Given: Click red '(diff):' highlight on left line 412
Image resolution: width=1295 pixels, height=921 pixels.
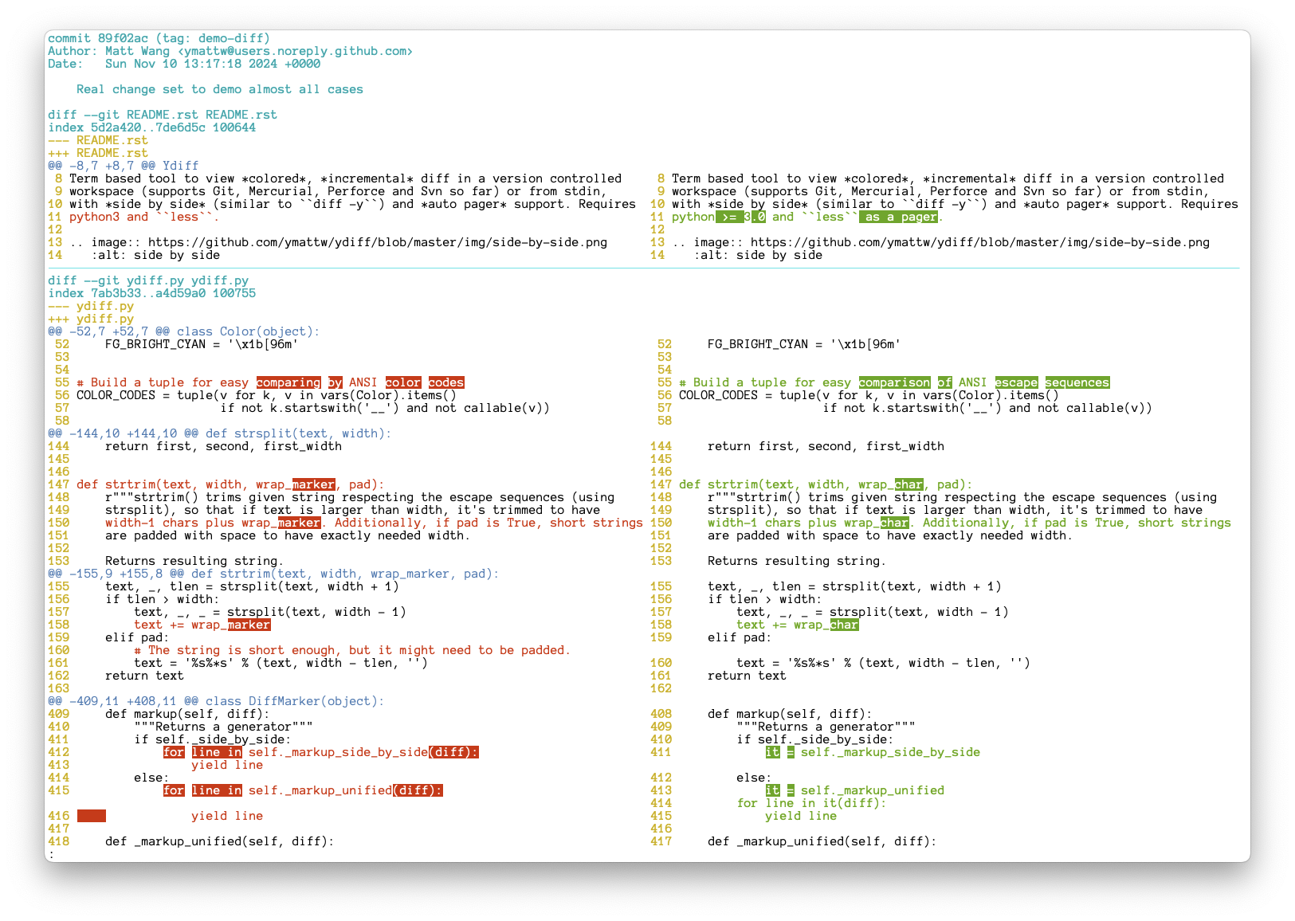Looking at the screenshot, I should tap(453, 752).
